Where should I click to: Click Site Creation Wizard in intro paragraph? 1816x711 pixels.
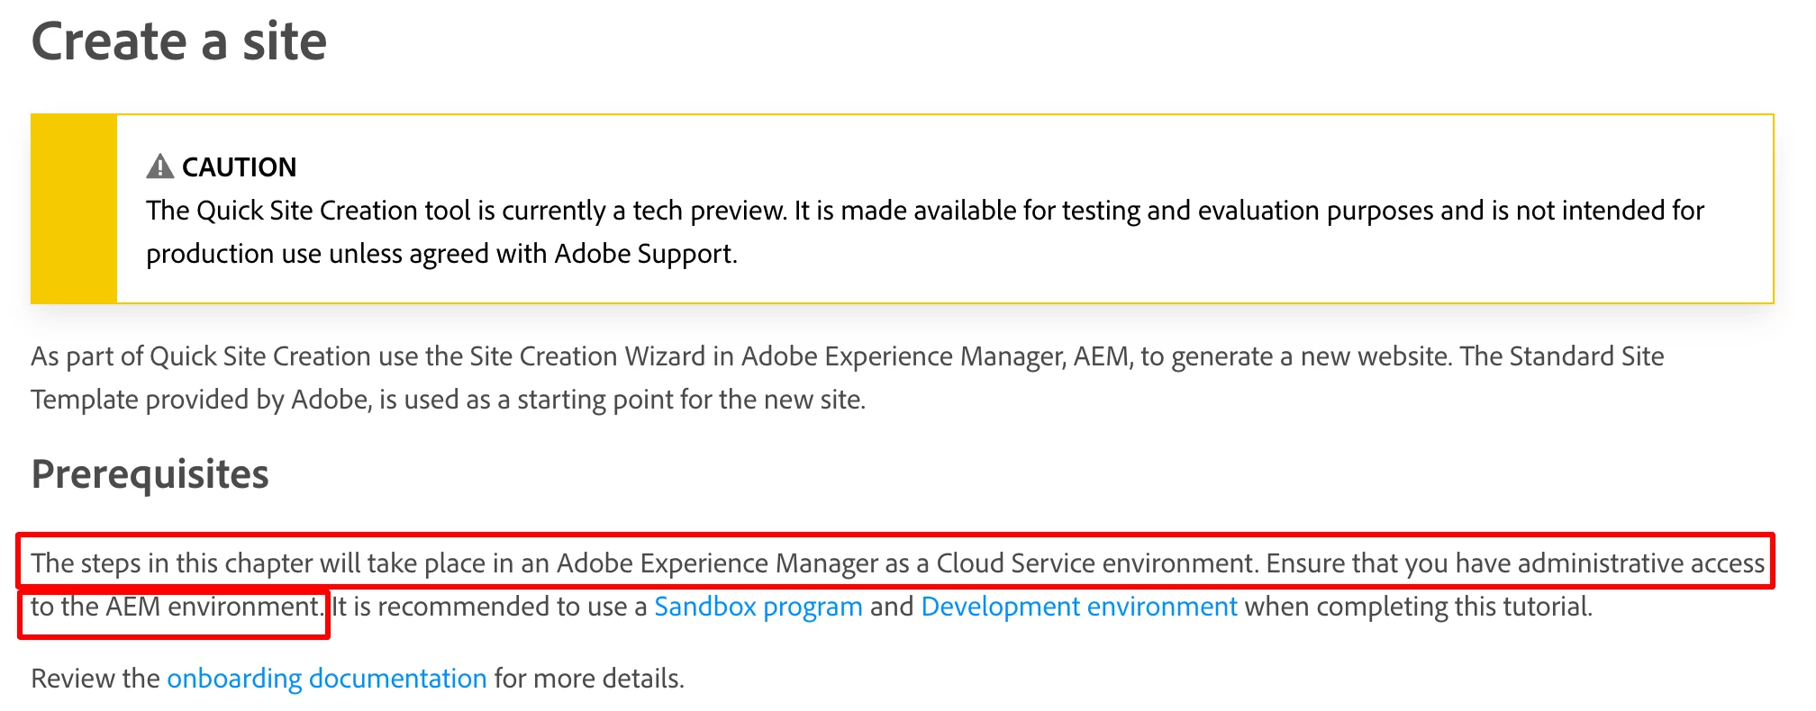point(586,356)
